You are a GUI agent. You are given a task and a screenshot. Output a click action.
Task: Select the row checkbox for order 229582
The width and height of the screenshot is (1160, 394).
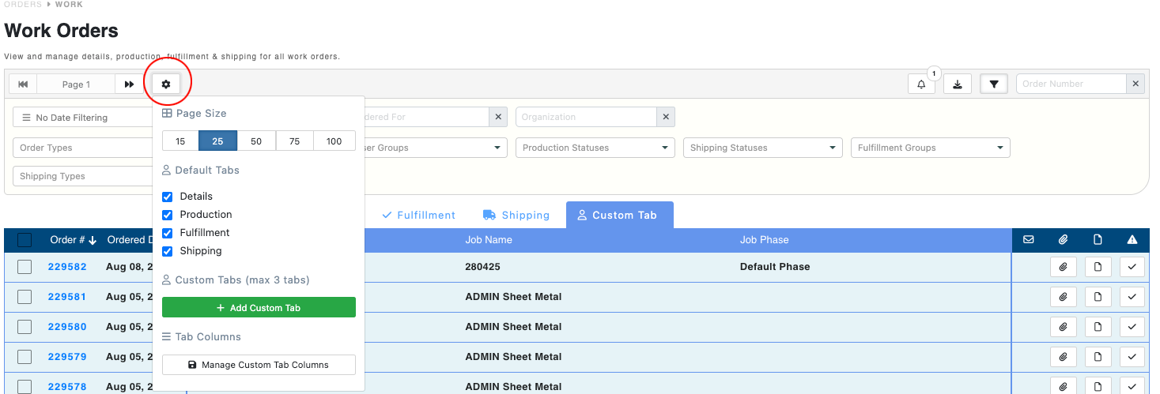point(25,267)
